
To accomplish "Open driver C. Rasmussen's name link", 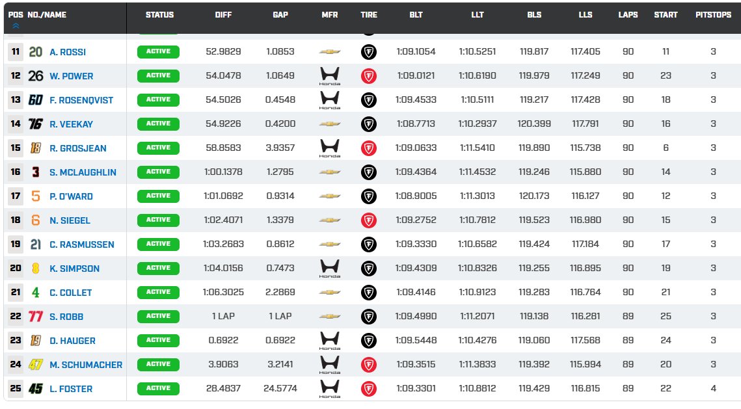I will pyautogui.click(x=82, y=244).
